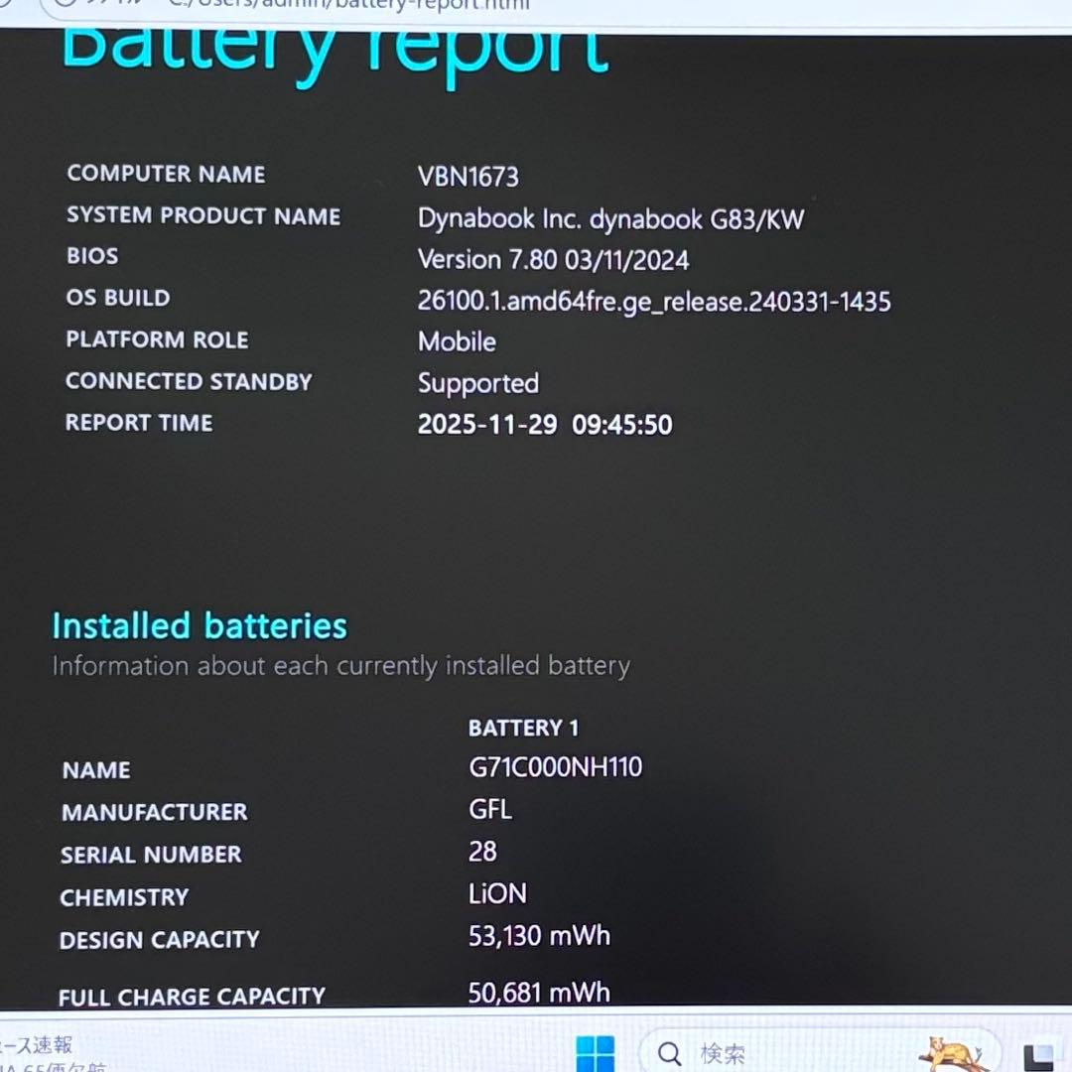Screen dimensions: 1072x1072
Task: Open the news widget on taskbar
Action: (53, 1053)
